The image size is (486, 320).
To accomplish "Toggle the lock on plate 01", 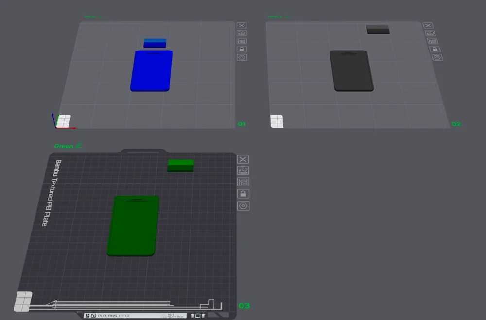I will 242,49.
